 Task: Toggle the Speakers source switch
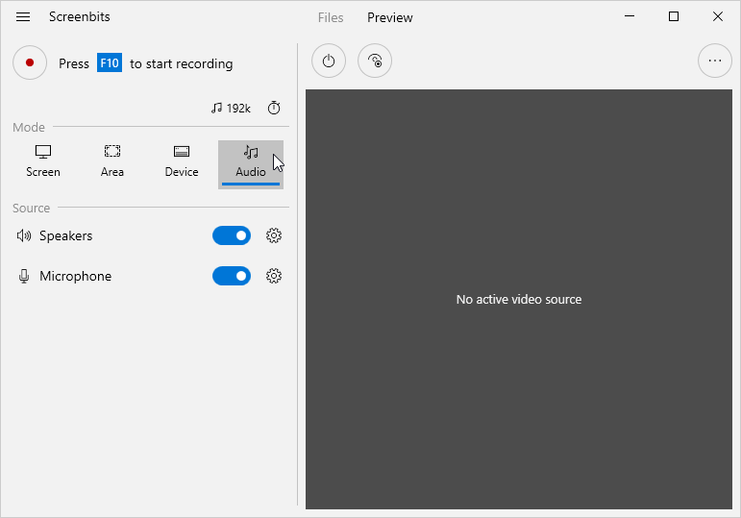[232, 235]
